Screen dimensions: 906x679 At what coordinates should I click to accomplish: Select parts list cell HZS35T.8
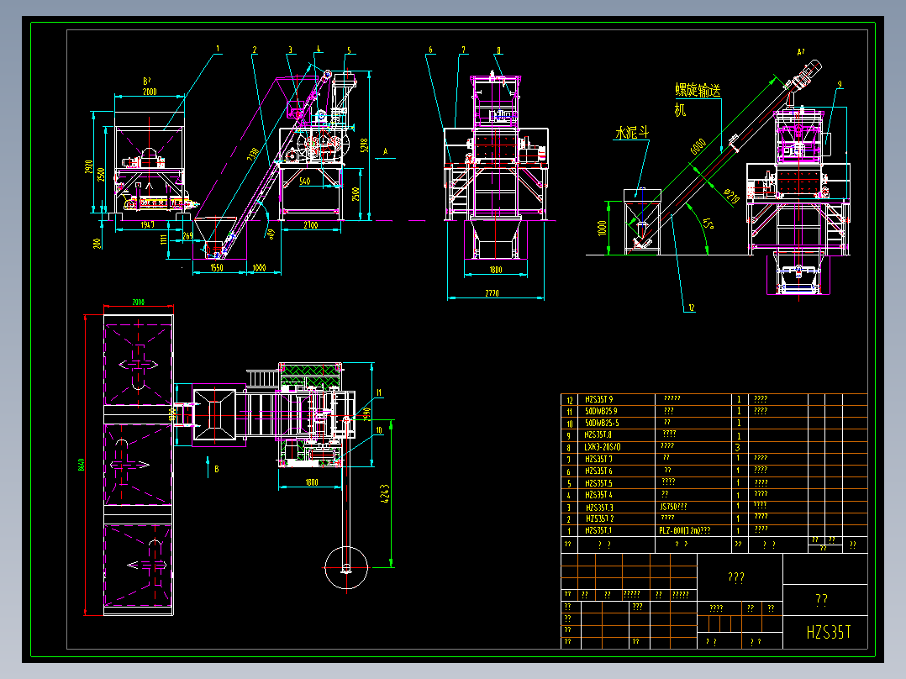[x=598, y=434]
